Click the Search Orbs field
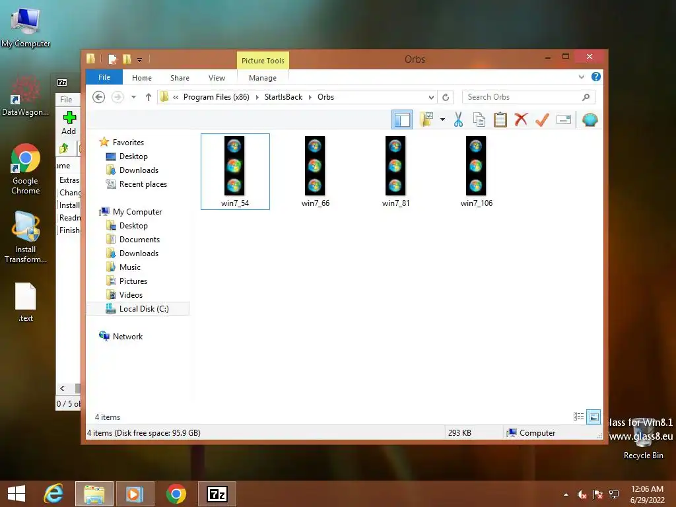The width and height of the screenshot is (676, 507). click(528, 97)
